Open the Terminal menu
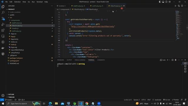The width and height of the screenshot is (188, 106). click(x=40, y=2)
